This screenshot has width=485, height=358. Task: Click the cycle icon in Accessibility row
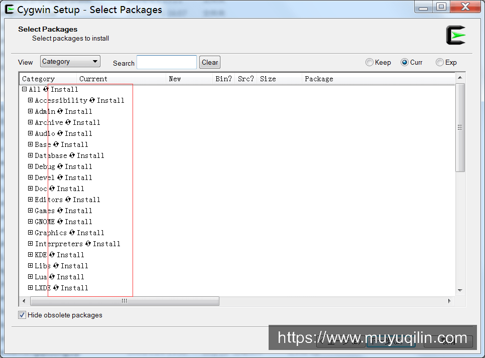[x=92, y=100]
